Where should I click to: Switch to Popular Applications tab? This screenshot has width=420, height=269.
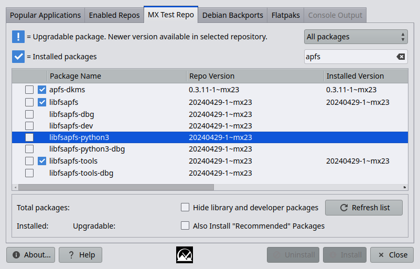[x=45, y=15]
